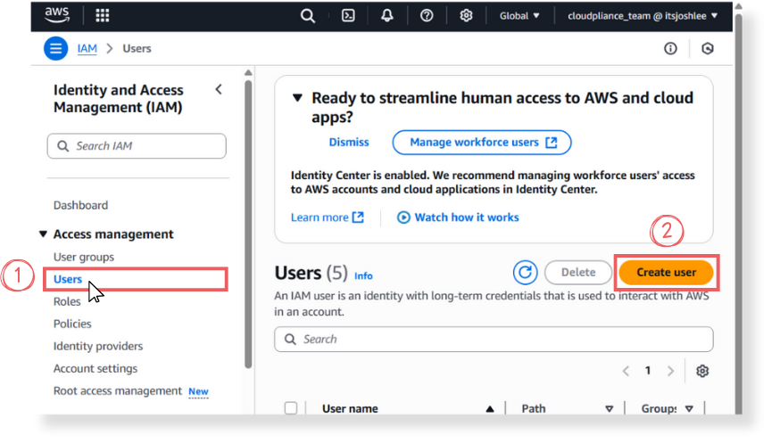Open Account settings in the sidebar
The width and height of the screenshot is (780, 443).
click(x=95, y=368)
